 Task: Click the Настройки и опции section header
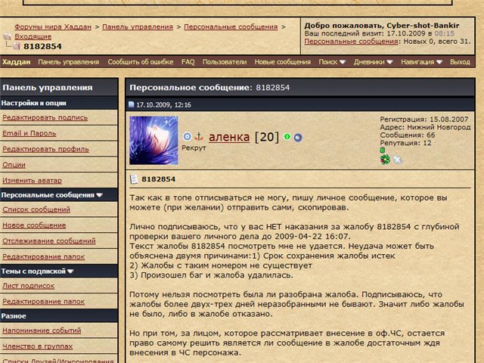pos(59,103)
